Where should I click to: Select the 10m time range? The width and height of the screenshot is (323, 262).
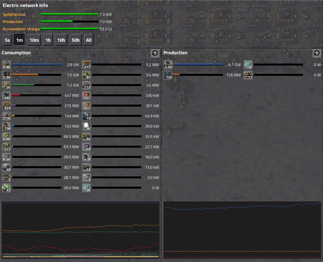pos(34,40)
